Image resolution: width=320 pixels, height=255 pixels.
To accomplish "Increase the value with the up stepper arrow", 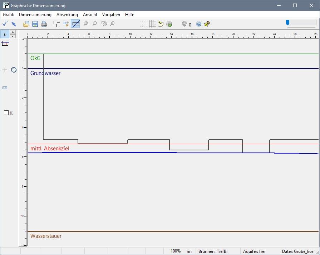I will [x=13, y=32].
